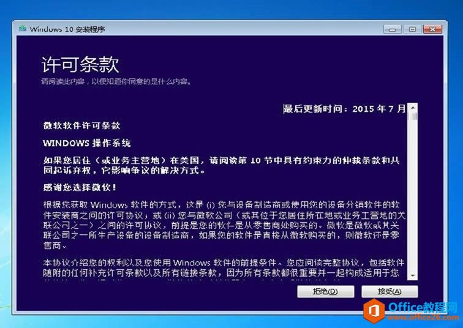This screenshot has width=463, height=328.
Task: Click the WINDOWS 操作系统 line
Action: 86,143
